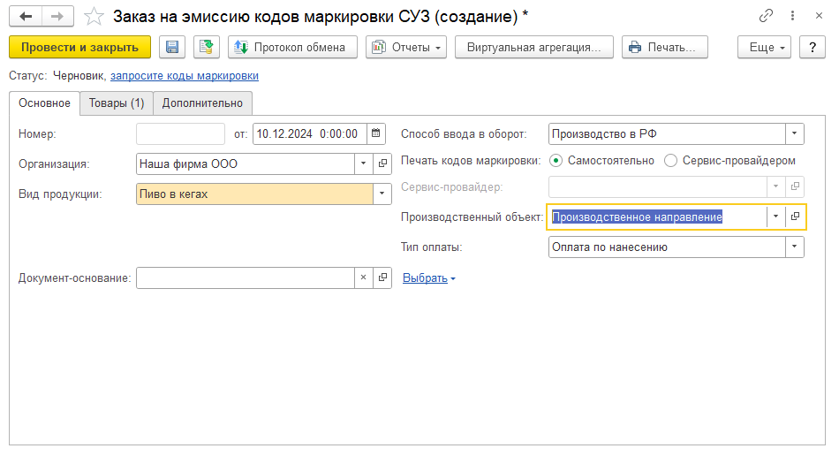Click the copy link icon

[x=765, y=17]
